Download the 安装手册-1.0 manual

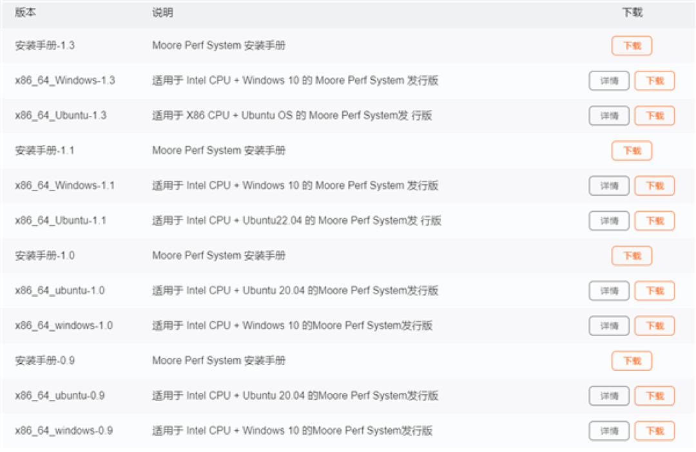[x=632, y=256]
